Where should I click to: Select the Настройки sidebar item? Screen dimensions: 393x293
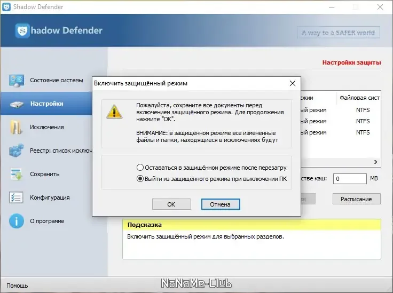(x=47, y=104)
